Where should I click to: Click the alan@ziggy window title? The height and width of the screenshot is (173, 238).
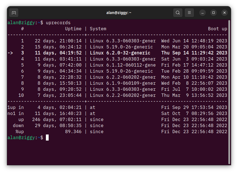[x=119, y=13]
